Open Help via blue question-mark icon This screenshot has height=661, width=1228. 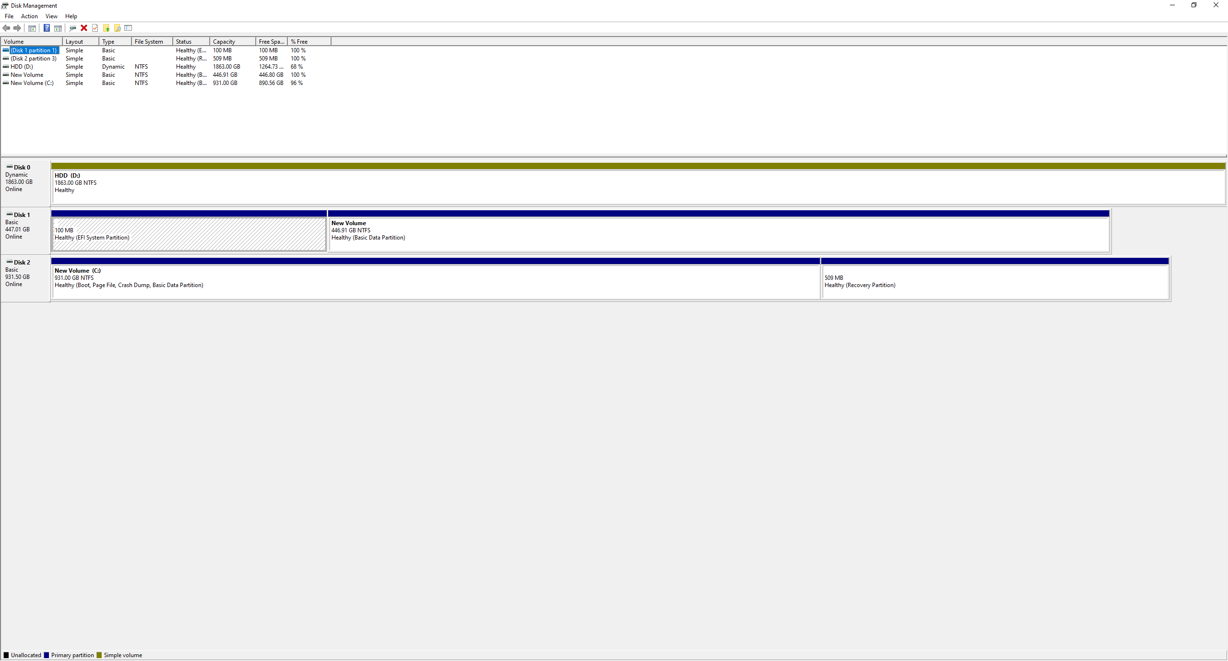click(47, 28)
